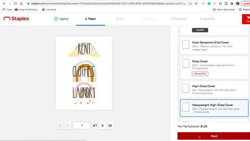This screenshot has width=250, height=141.
Task: Jump to the 3. Ink step
Action: click(x=120, y=19)
